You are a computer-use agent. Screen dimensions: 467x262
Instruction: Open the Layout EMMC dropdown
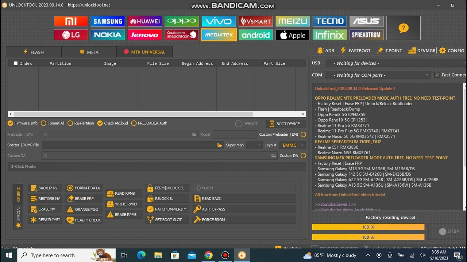(x=293, y=145)
